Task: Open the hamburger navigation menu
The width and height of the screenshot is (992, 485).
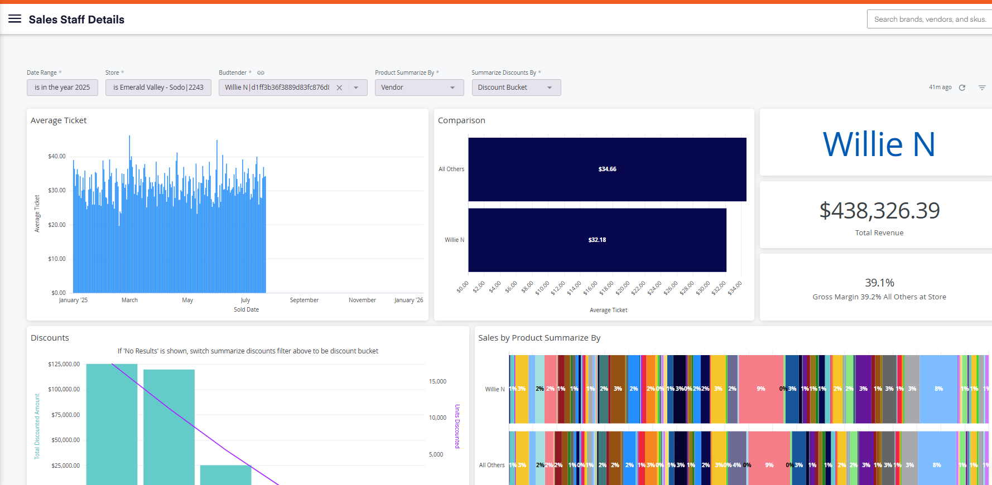Action: [x=15, y=19]
